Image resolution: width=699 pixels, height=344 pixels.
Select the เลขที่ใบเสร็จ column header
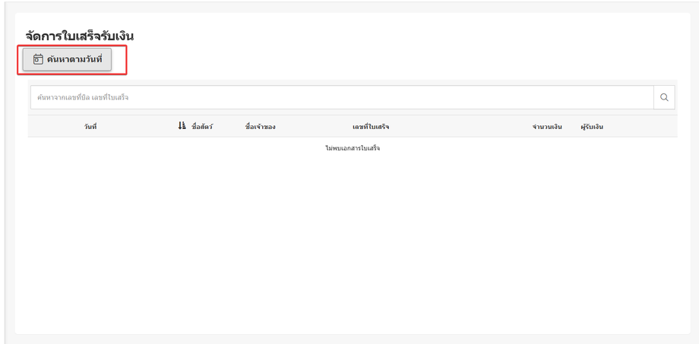pos(371,127)
